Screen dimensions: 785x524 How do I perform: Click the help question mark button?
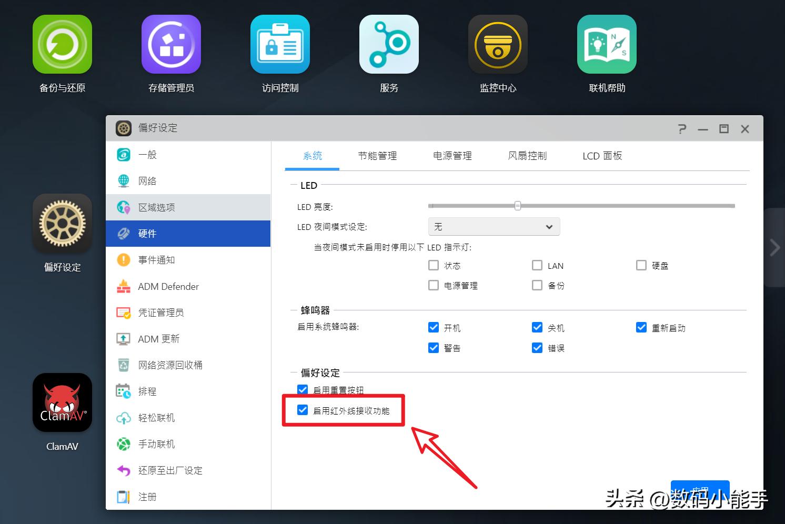point(682,128)
